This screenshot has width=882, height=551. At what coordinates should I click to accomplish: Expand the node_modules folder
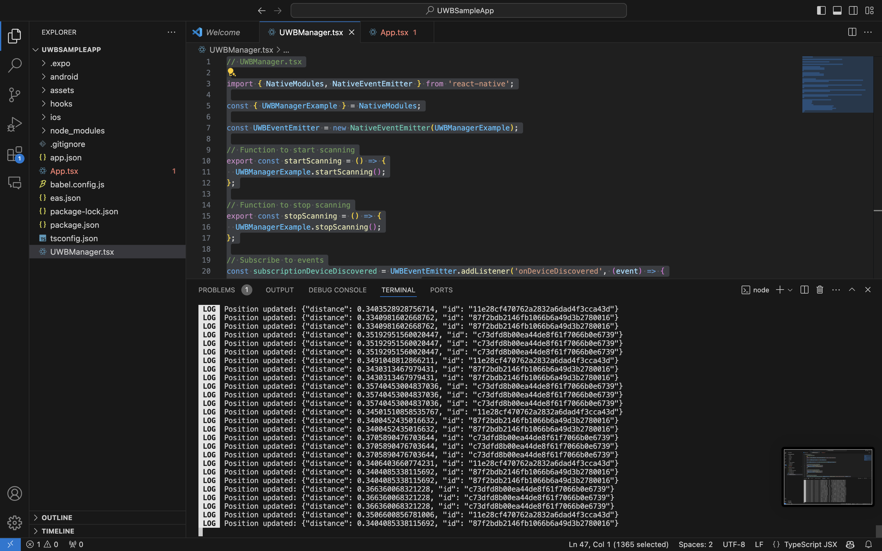tap(77, 130)
